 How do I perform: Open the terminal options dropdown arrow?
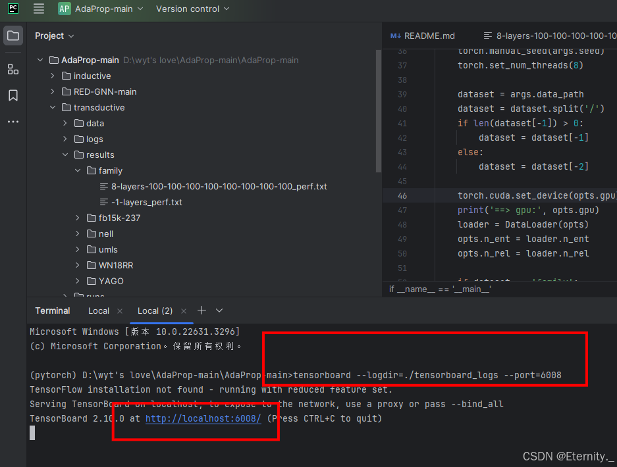[219, 310]
